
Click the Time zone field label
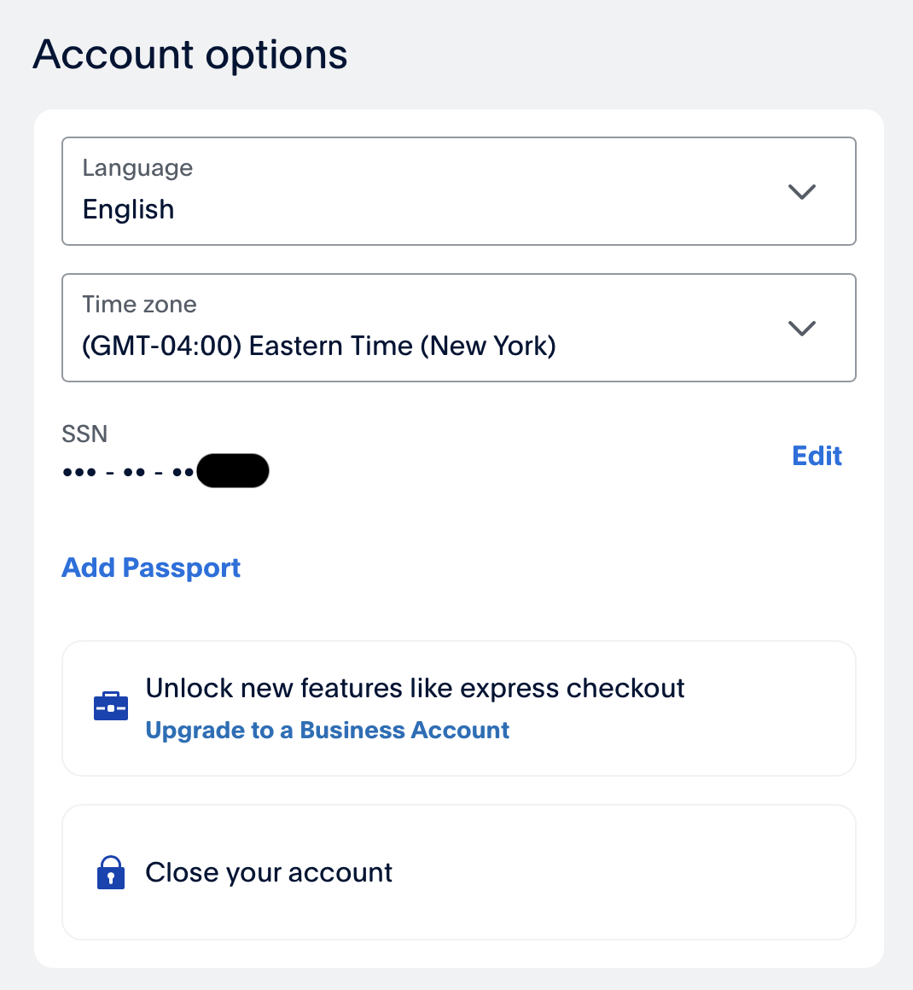pyautogui.click(x=139, y=305)
